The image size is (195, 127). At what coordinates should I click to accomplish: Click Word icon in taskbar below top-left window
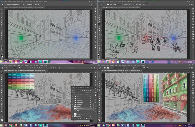point(26,62)
